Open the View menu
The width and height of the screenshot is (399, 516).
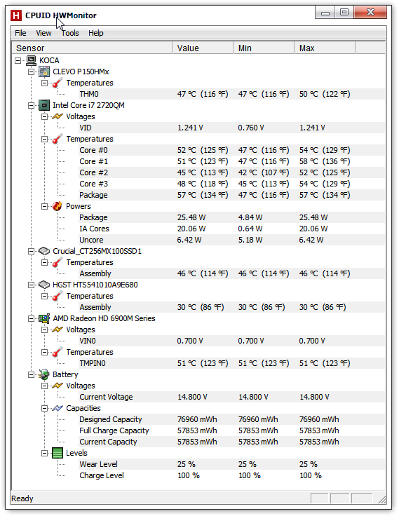tap(43, 33)
